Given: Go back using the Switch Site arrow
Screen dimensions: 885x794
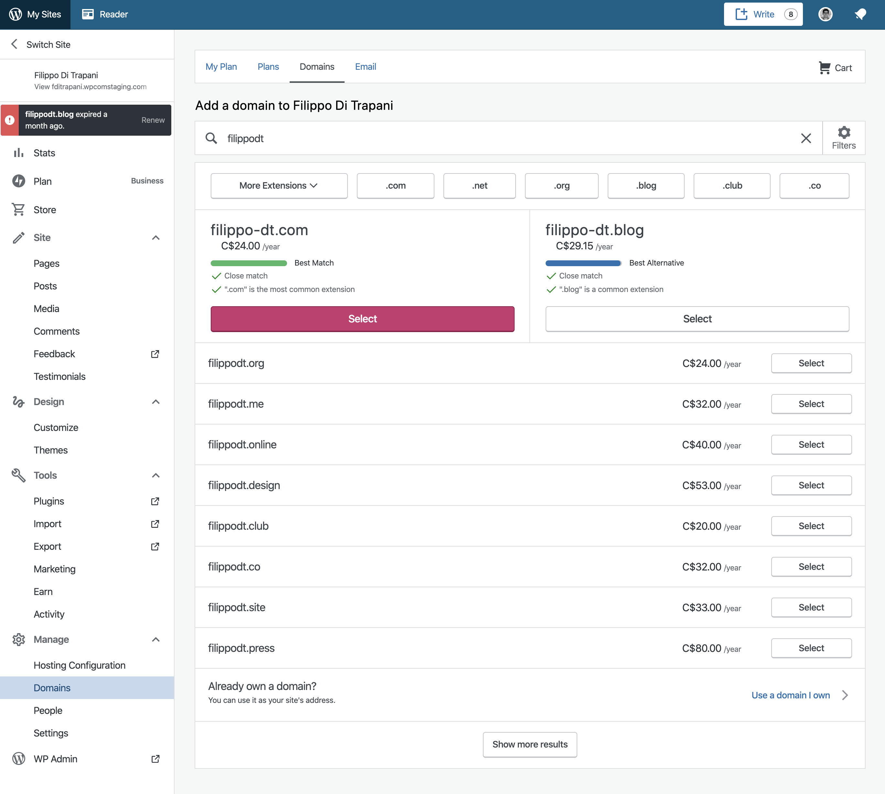Looking at the screenshot, I should (15, 44).
